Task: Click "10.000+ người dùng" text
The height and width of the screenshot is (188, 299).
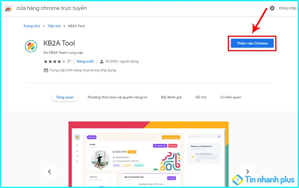Action: (122, 62)
